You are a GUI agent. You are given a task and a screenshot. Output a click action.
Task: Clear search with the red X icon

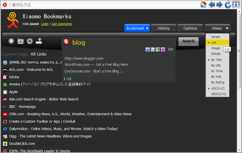pyautogui.click(x=66, y=42)
